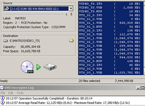Select VTS_02_0.BUP in the file list

pos(111,61)
